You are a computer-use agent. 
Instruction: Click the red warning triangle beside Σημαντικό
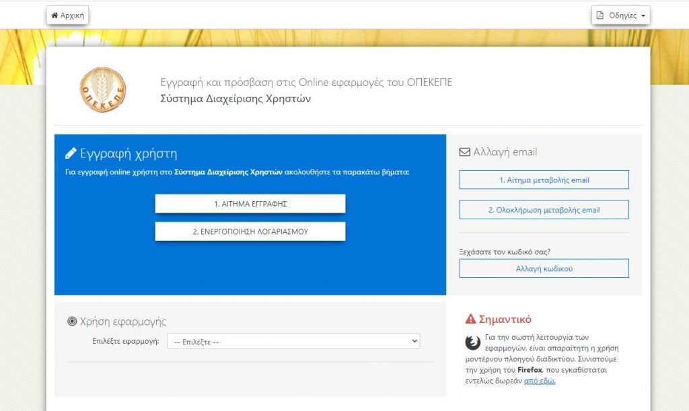pos(471,320)
